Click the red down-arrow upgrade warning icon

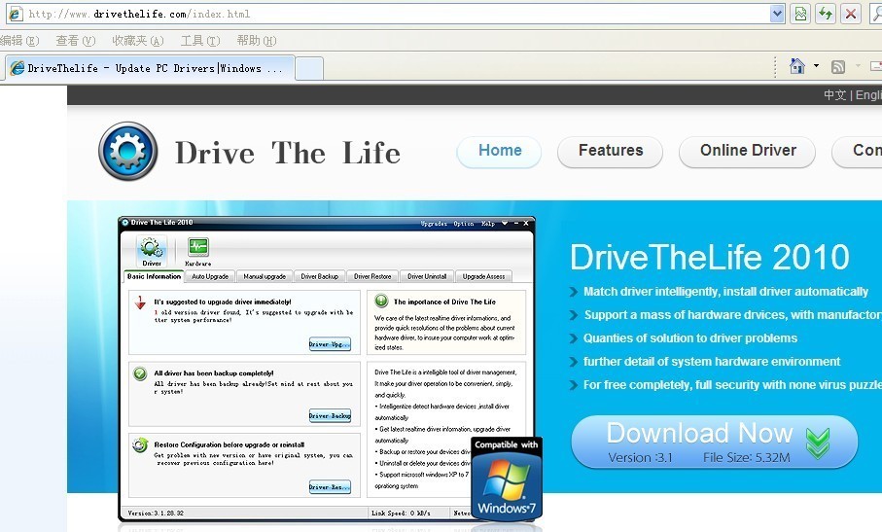point(140,302)
